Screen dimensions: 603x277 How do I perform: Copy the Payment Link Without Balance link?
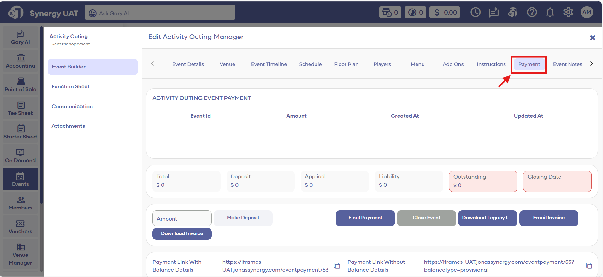(x=589, y=266)
